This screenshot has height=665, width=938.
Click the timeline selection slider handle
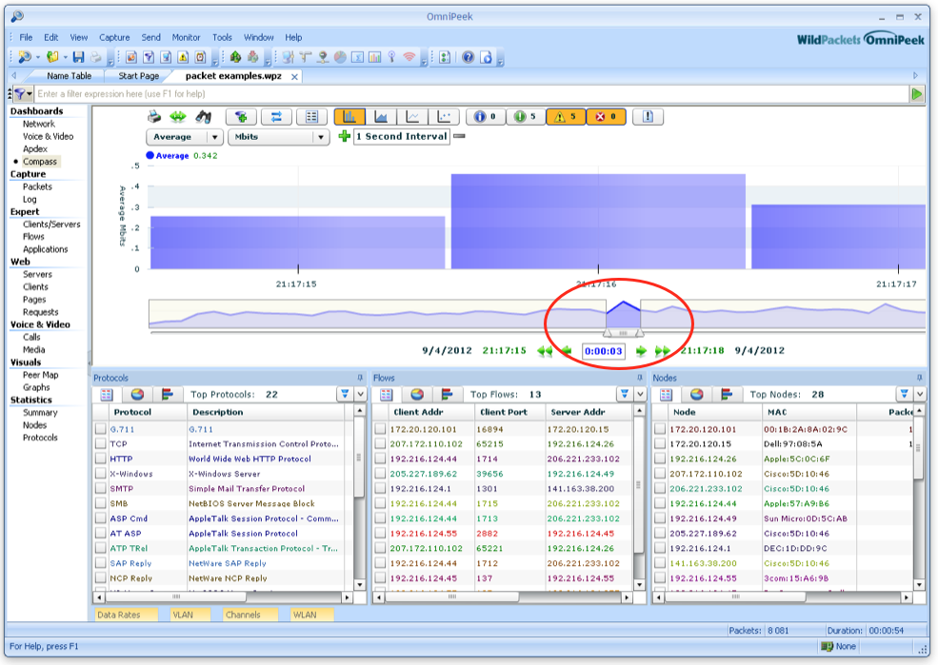click(x=624, y=332)
